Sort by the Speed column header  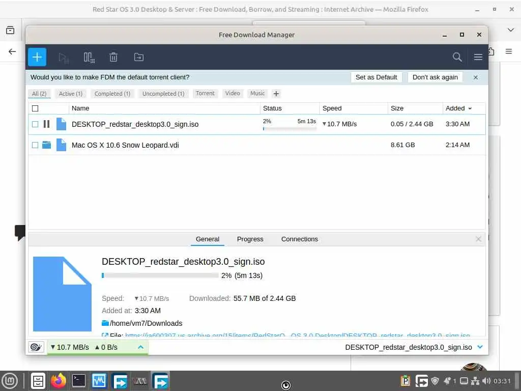tap(354, 108)
